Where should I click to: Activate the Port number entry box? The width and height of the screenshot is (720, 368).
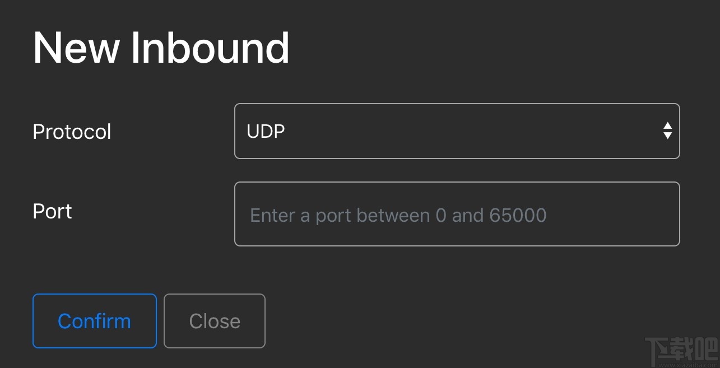pos(457,214)
